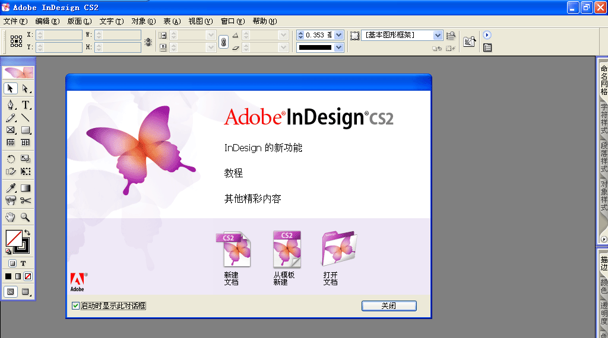Select the Shear tool
The width and height of the screenshot is (608, 338).
[11, 171]
